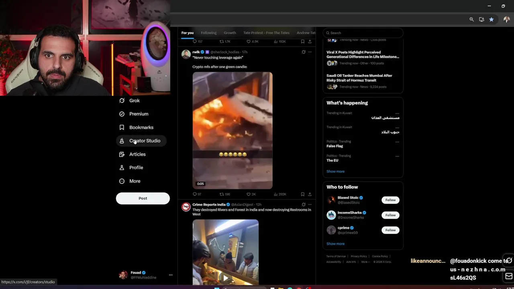View analytics of post with 193K views
This screenshot has height=289, width=514.
[279, 41]
